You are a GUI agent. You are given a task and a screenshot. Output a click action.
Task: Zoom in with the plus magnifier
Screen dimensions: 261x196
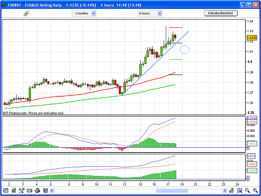(256, 190)
